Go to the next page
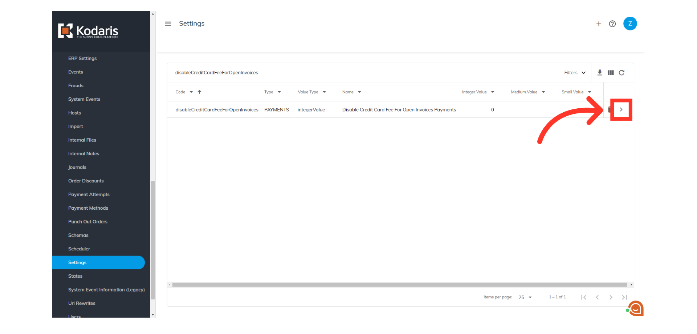Viewport: 697px width, 334px height. (611, 297)
